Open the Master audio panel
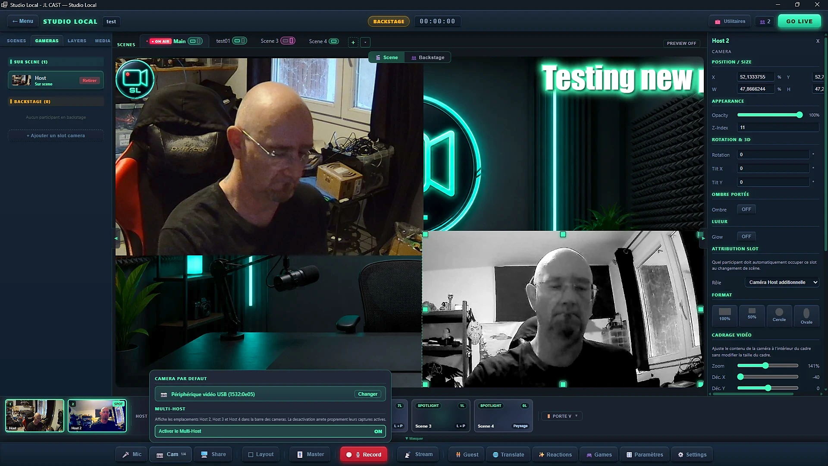 pyautogui.click(x=310, y=454)
